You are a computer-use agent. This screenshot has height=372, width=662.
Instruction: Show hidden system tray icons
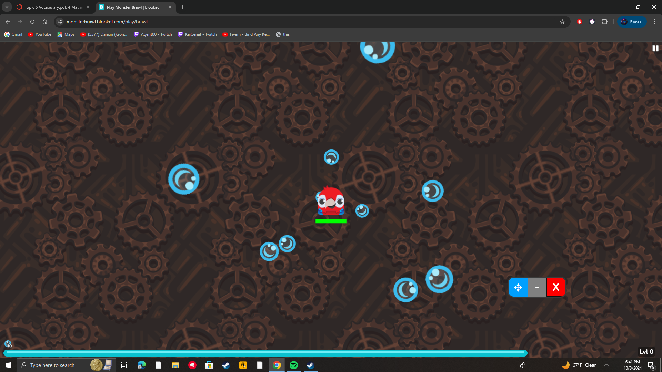point(606,365)
